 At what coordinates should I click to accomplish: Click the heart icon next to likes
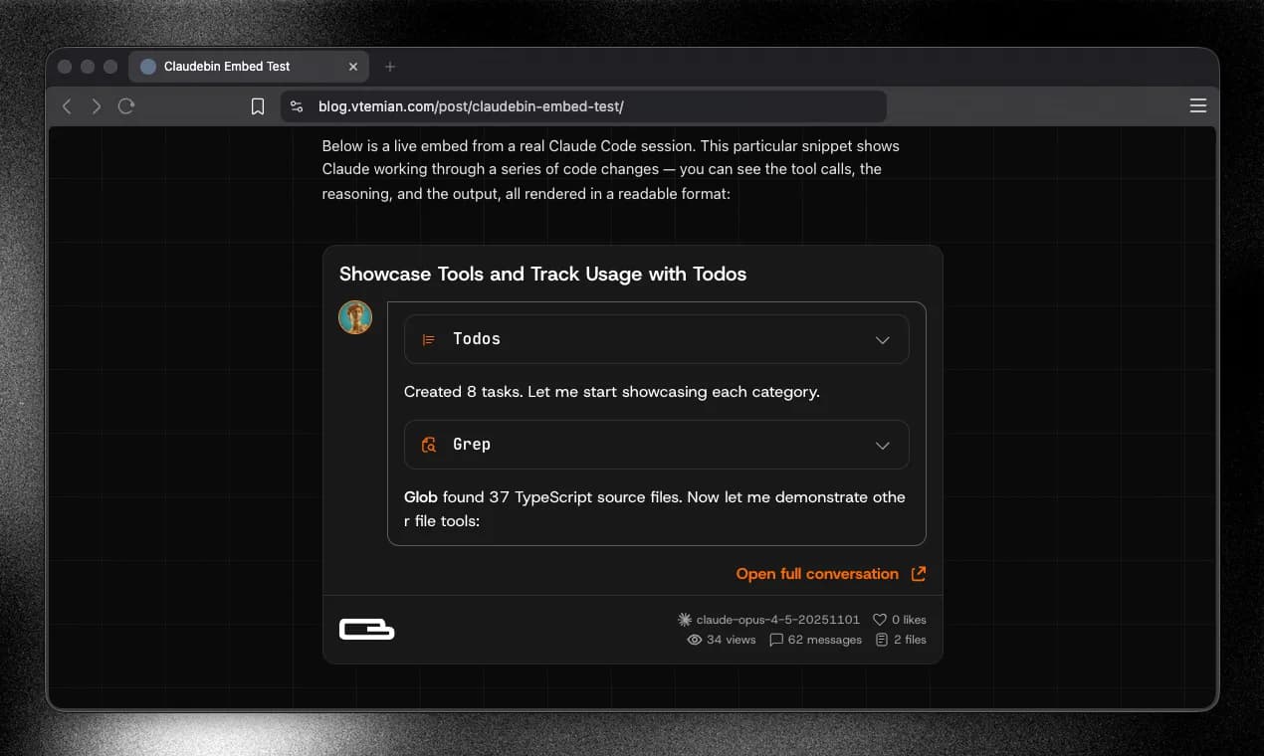880,619
